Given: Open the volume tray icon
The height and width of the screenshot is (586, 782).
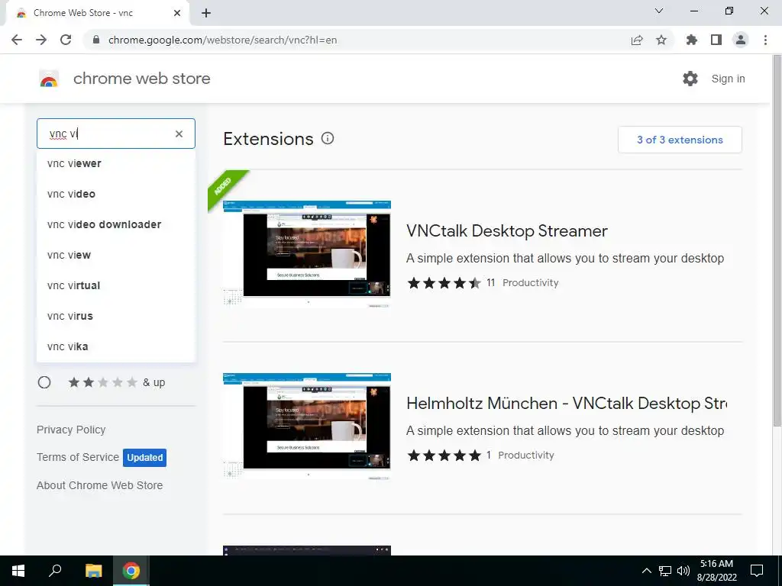Looking at the screenshot, I should [x=683, y=571].
